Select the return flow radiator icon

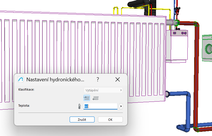click(96, 98)
